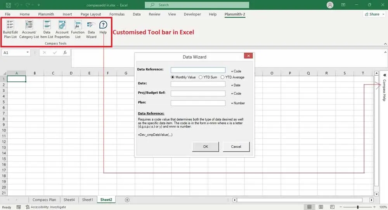Switch to the Plansmith ribbon tab
This screenshot has height=210, width=388.
point(46,14)
